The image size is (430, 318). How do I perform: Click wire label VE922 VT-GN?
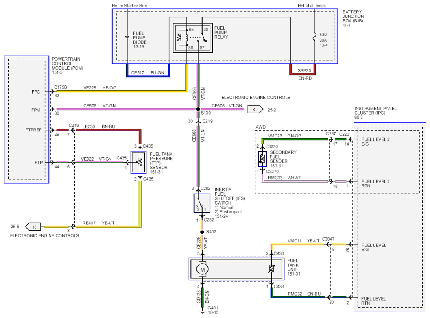[96, 159]
